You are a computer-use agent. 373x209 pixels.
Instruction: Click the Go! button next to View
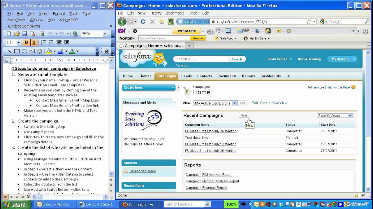click(243, 103)
